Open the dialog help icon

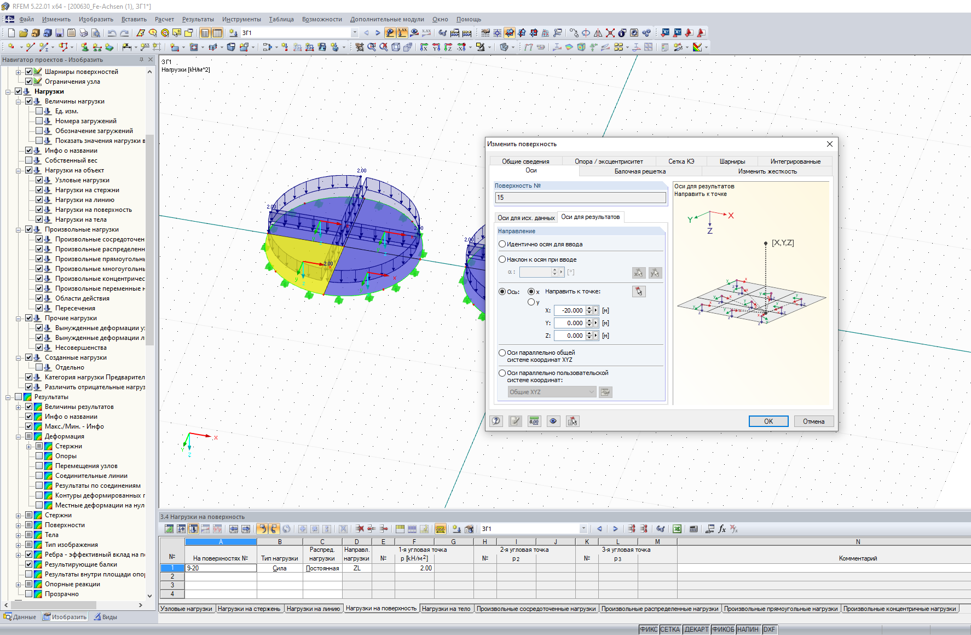pos(496,421)
